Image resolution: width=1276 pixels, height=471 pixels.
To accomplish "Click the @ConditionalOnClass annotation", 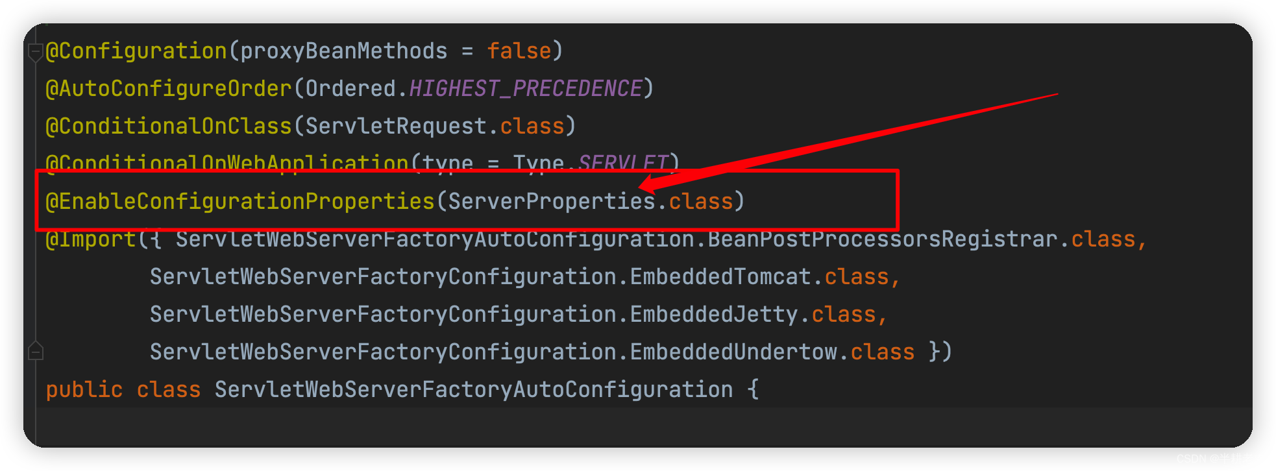I will coord(169,126).
